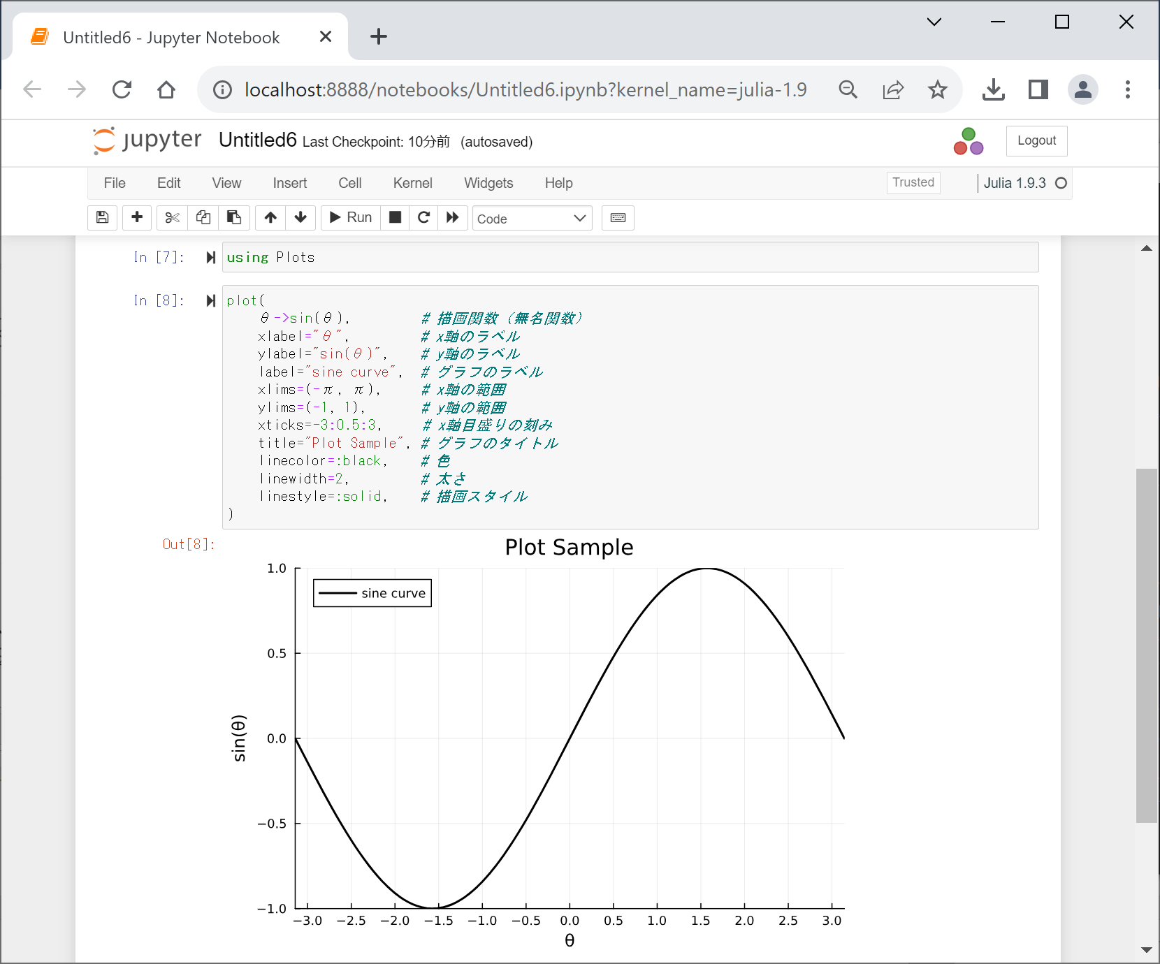
Task: Click the In [8]: prompt
Action: (159, 300)
